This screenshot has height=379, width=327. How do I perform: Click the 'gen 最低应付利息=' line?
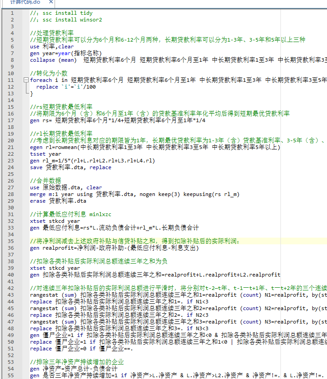(x=115, y=228)
